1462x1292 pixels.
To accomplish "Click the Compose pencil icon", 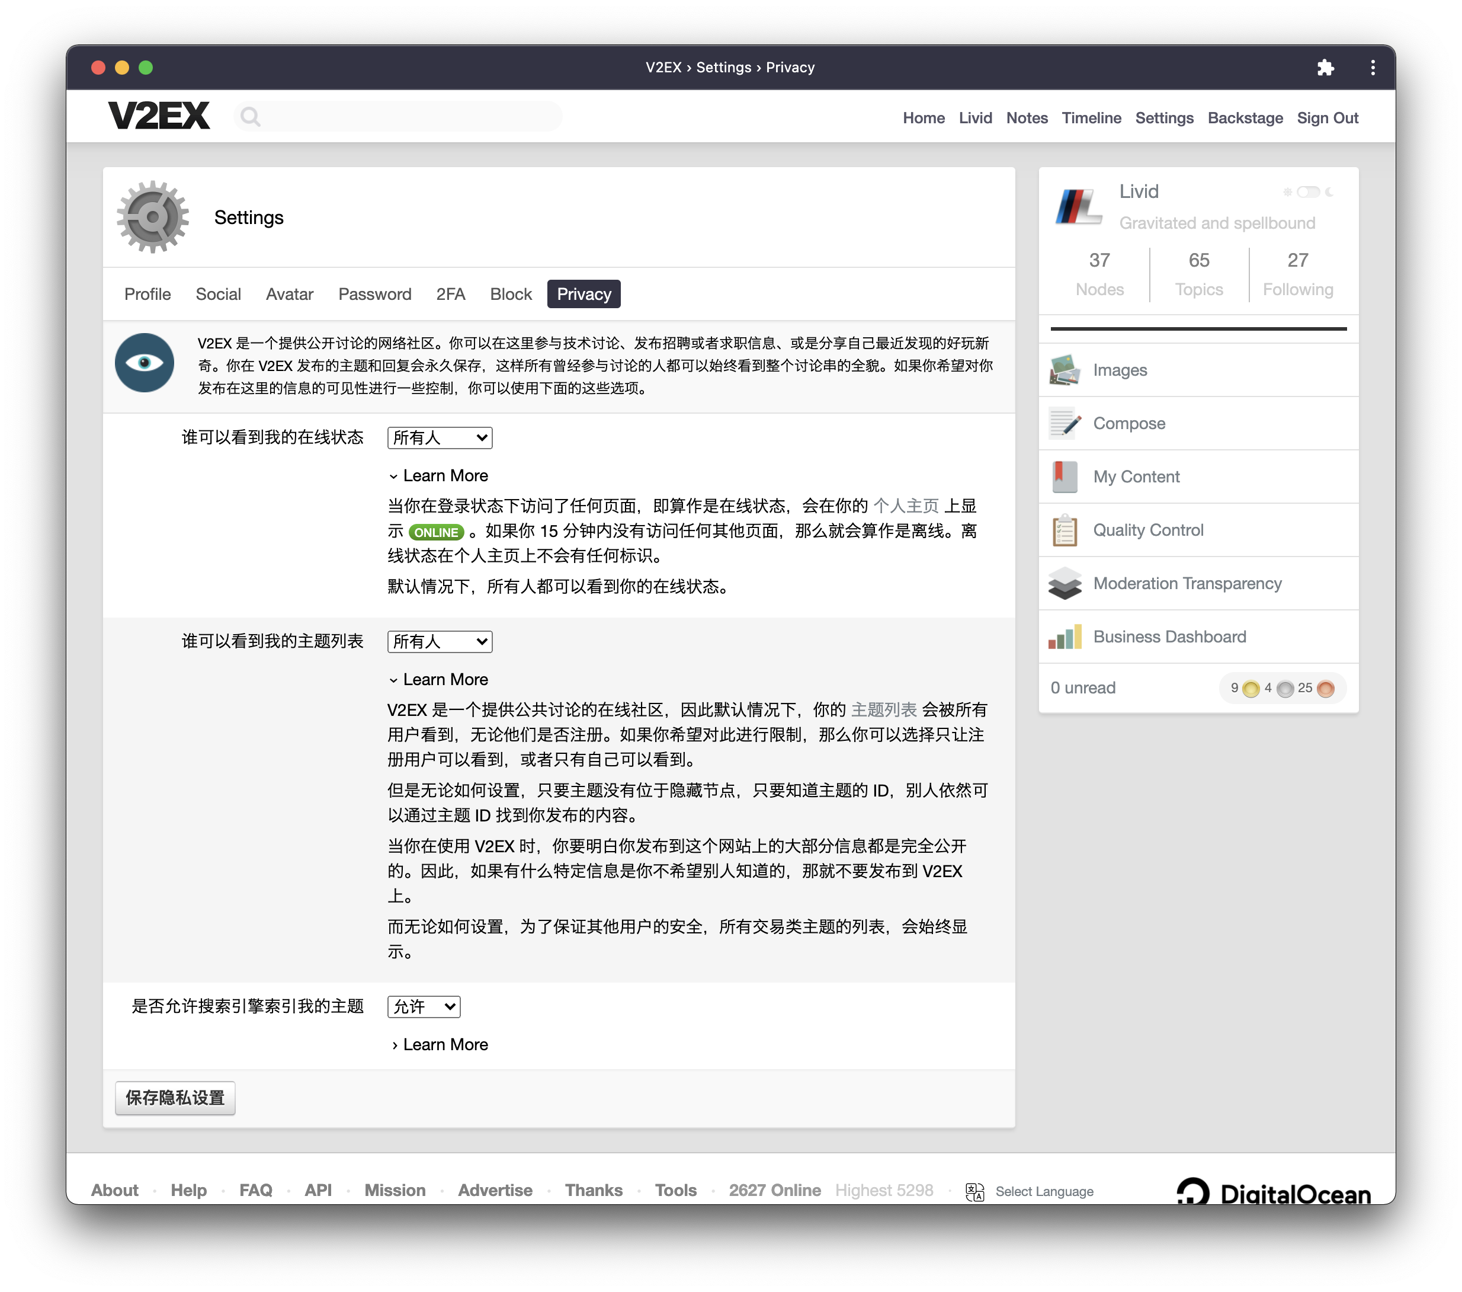I will click(1065, 423).
